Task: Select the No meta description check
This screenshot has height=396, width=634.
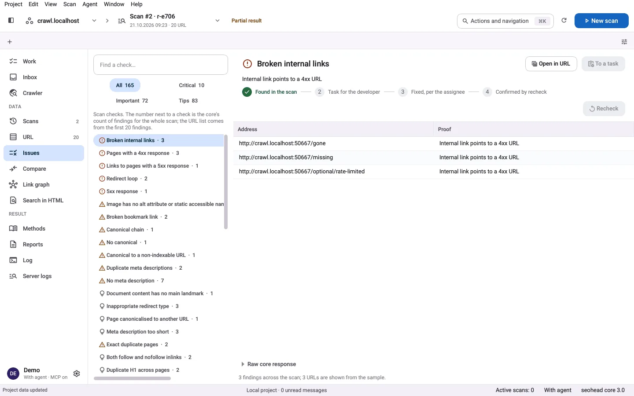Action: 158,281
